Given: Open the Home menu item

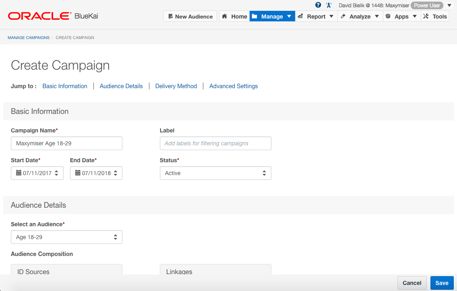Looking at the screenshot, I should click(x=234, y=17).
